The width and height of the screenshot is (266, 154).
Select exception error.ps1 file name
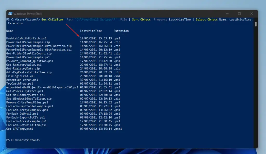pyautogui.click(x=22, y=80)
